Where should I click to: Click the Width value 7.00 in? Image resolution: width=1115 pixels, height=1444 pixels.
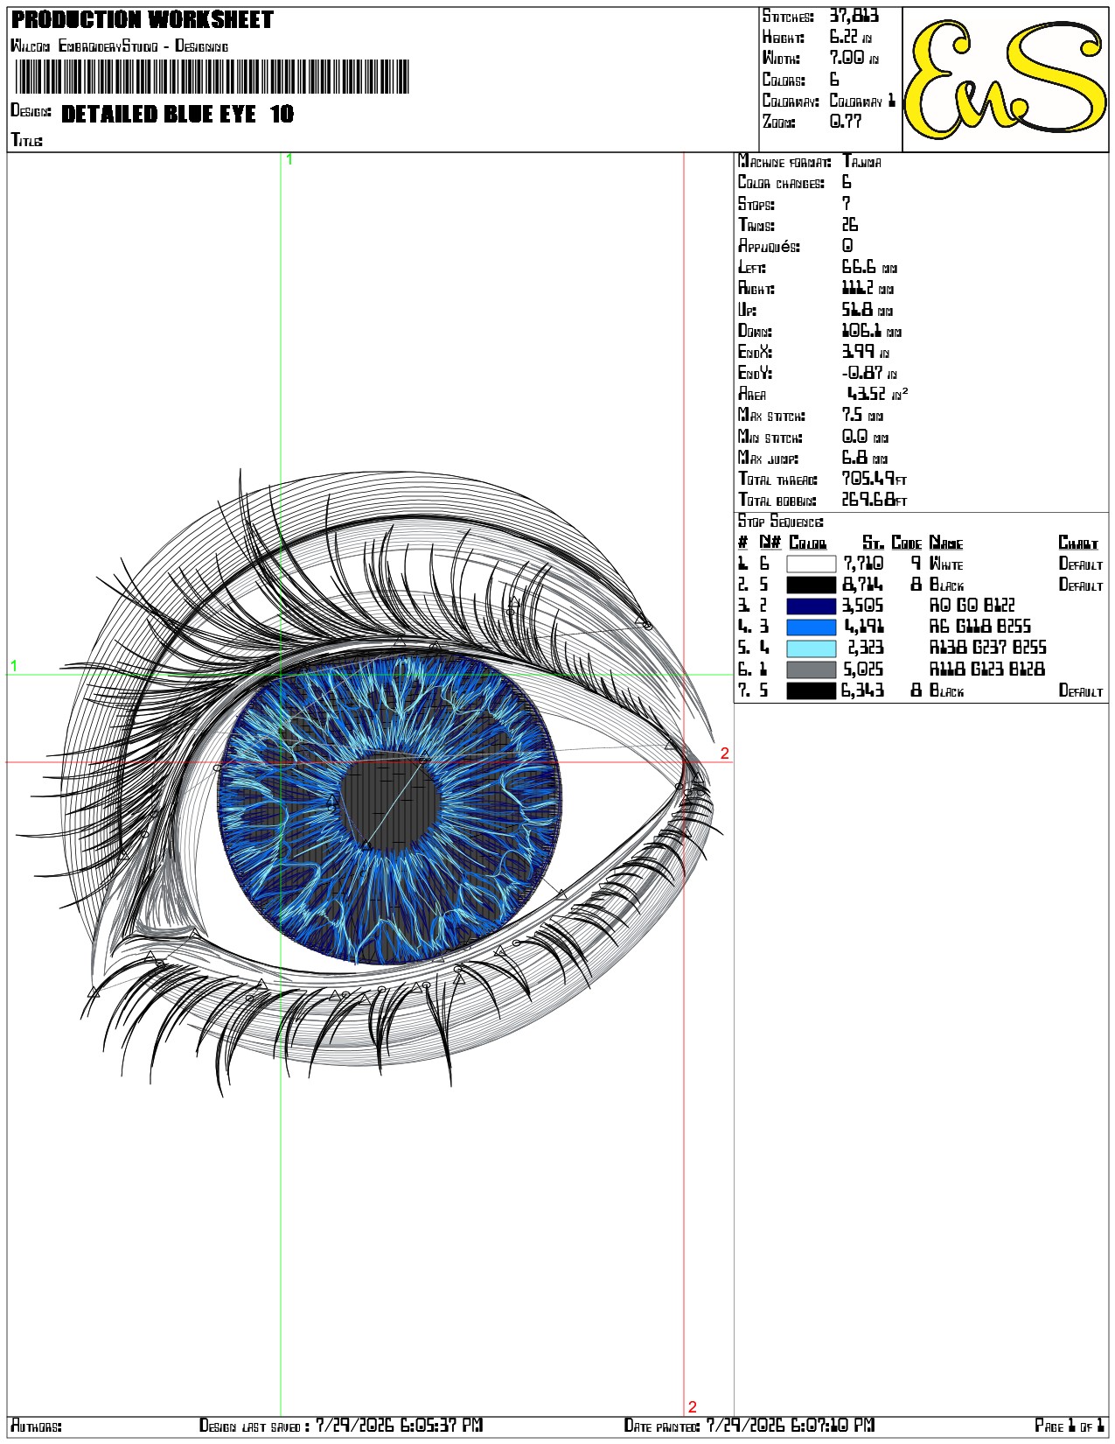854,58
